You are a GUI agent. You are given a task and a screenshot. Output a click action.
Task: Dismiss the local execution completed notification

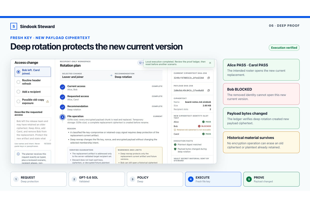[x=210, y=63]
